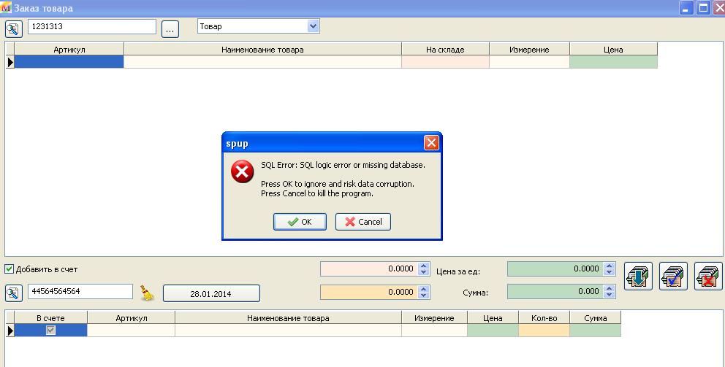Click the blue down-arrow add-to-invoice icon
This screenshot has height=367, width=725.
638,277
